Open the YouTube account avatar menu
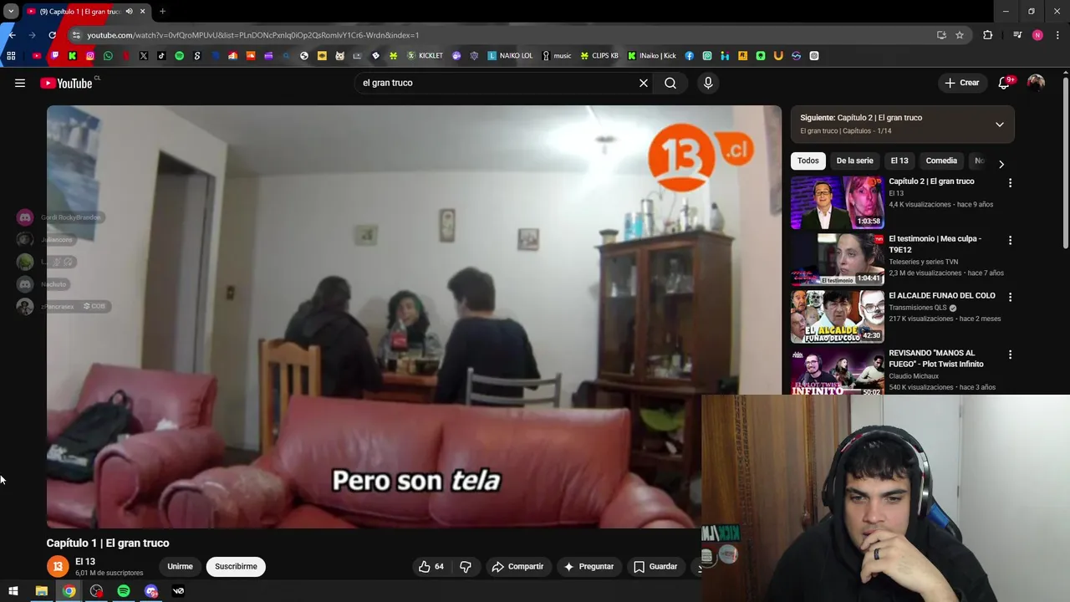The image size is (1070, 602). pos(1036,83)
